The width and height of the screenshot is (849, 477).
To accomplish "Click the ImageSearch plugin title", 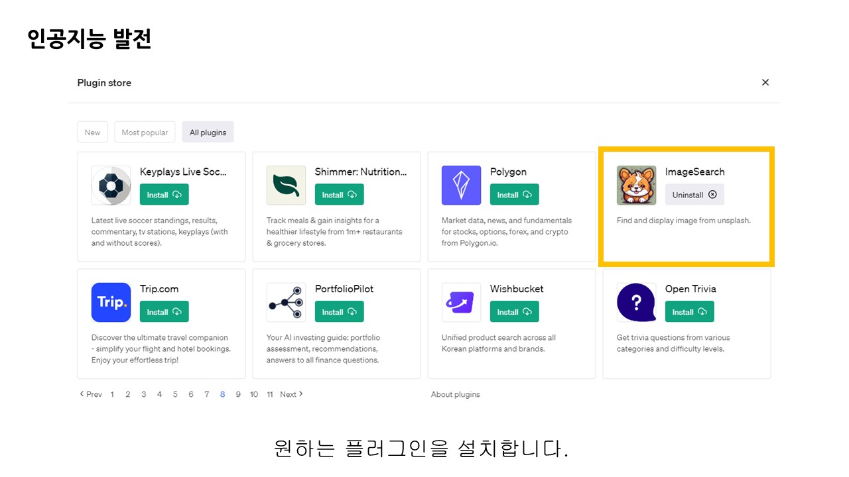I will 695,172.
